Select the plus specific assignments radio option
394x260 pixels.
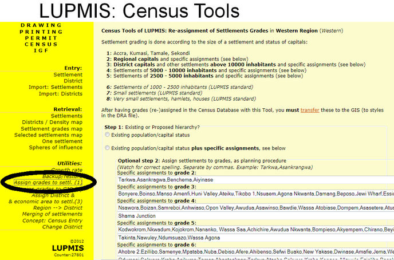click(107, 148)
